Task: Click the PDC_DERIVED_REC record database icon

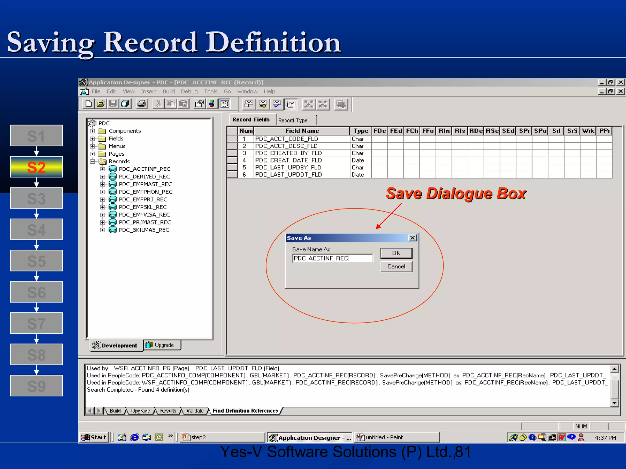Action: [113, 176]
